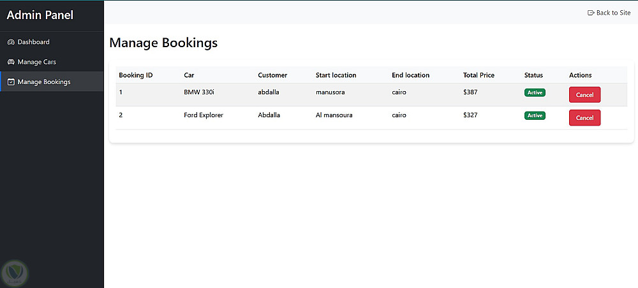The image size is (638, 288).
Task: Click the Total Price column header
Action: pos(478,75)
